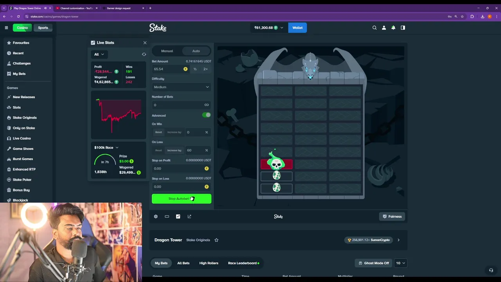The width and height of the screenshot is (501, 282).
Task: Click the Number of Bets field
Action: pos(182,105)
